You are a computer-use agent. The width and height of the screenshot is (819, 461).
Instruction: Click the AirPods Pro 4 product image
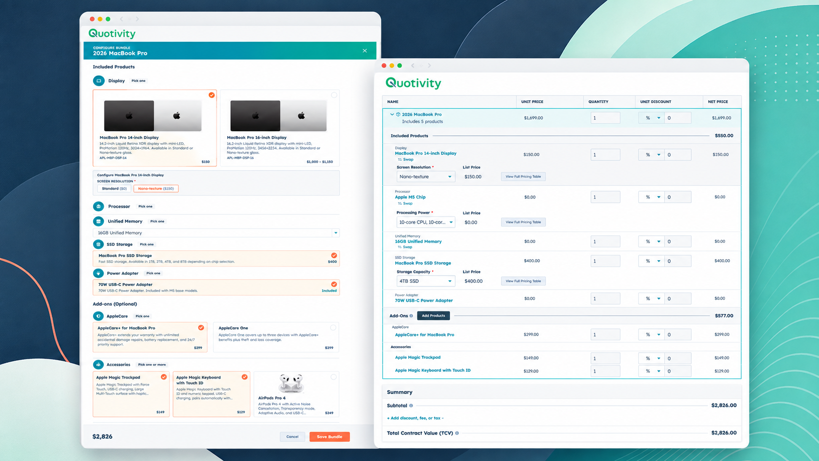[290, 383]
